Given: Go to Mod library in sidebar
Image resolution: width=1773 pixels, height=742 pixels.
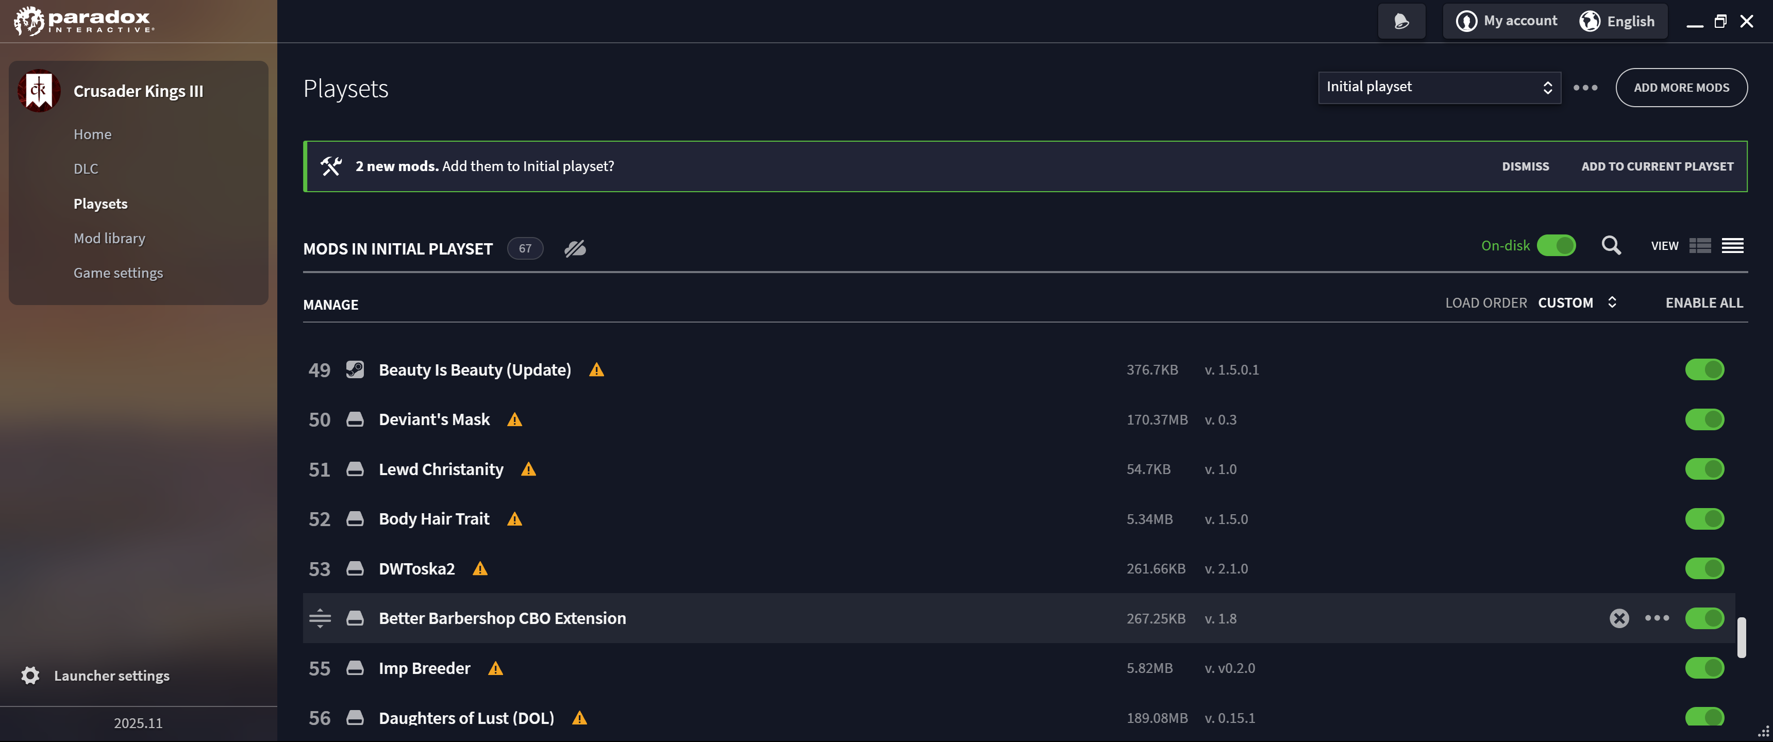Looking at the screenshot, I should coord(109,238).
